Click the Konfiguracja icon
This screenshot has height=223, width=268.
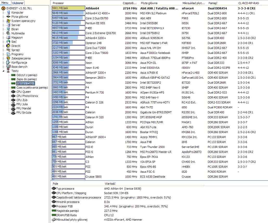tap(8, 63)
